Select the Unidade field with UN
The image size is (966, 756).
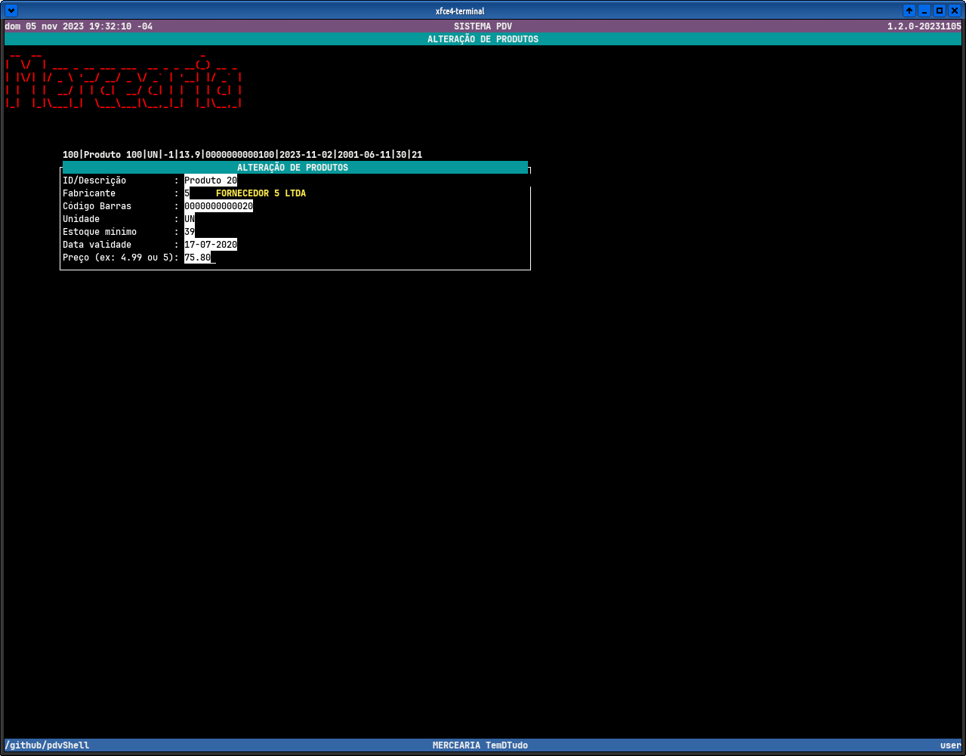click(190, 219)
